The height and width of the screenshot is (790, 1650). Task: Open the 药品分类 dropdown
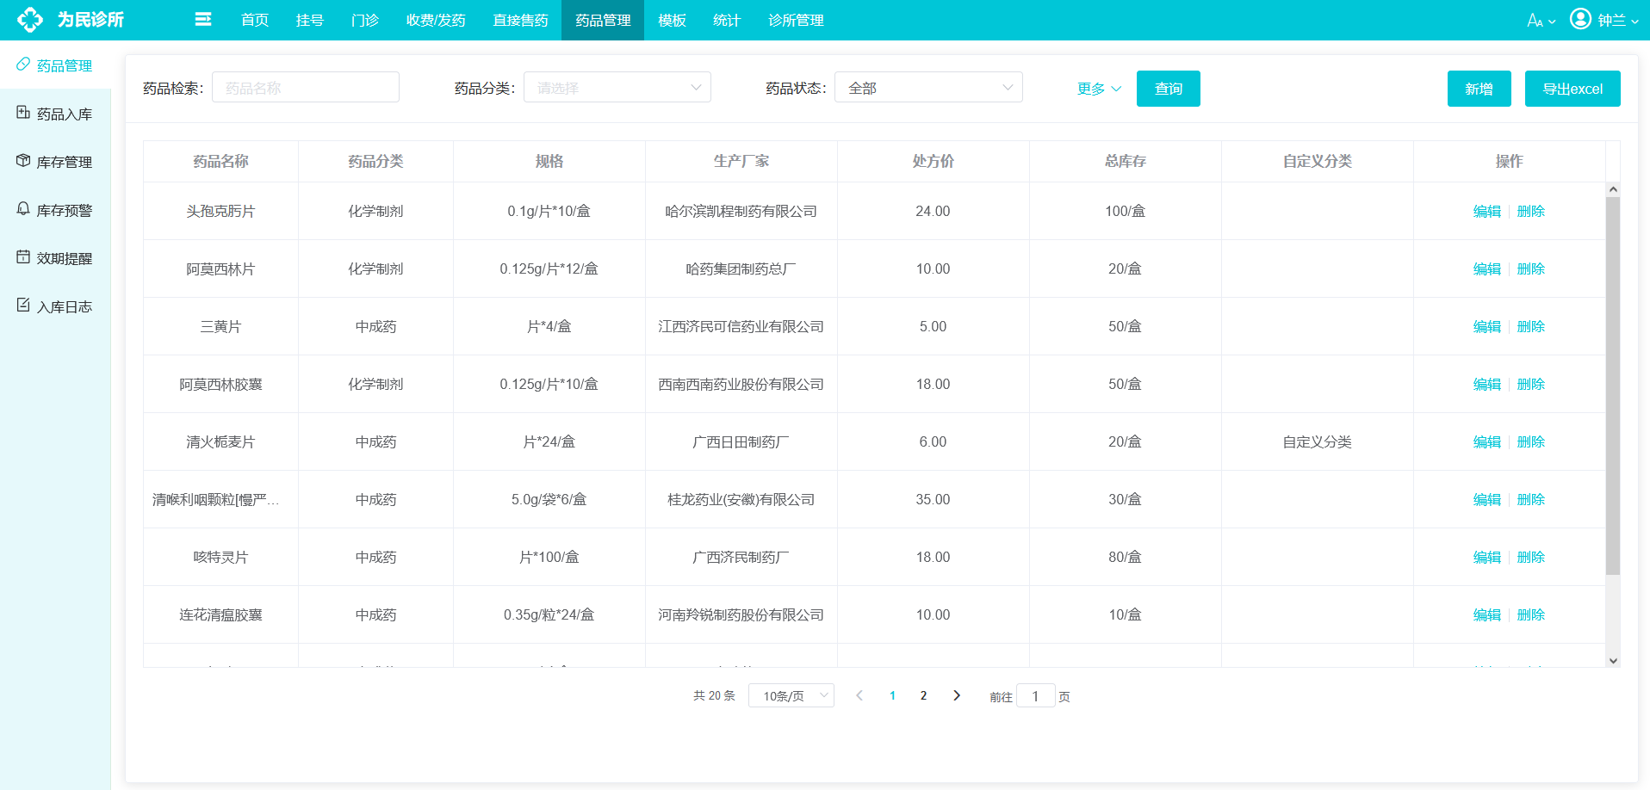click(x=617, y=87)
